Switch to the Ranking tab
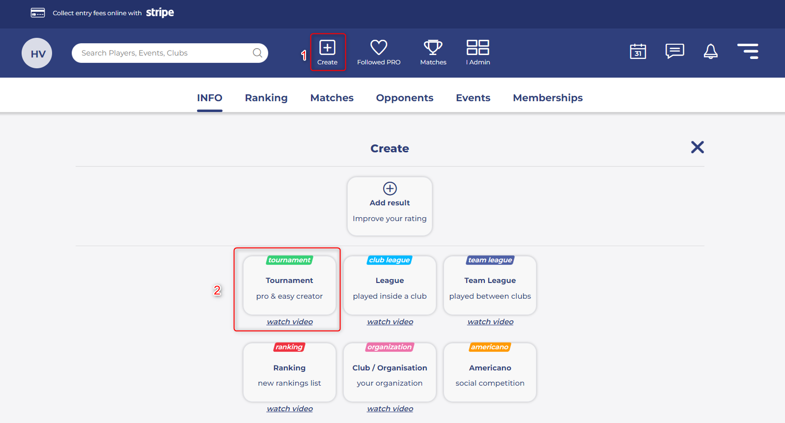Viewport: 785px width, 423px height. point(266,98)
